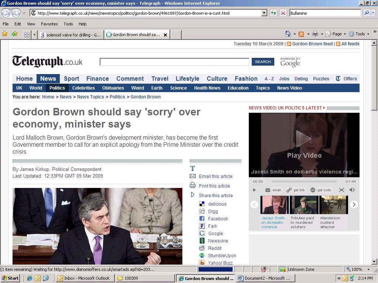The height and width of the screenshot is (283, 378).
Task: Click the video progress bar
Action: pos(304,181)
